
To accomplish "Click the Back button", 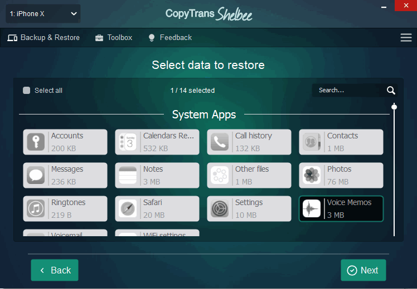I will pyautogui.click(x=55, y=270).
